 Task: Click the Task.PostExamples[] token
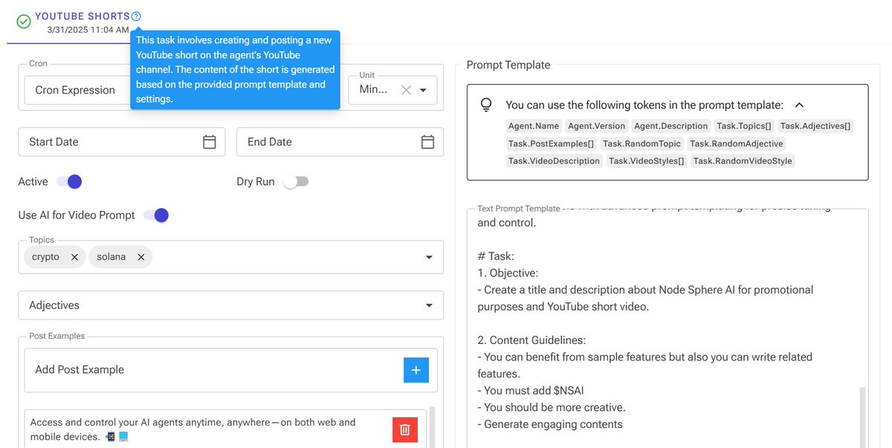[x=551, y=143]
